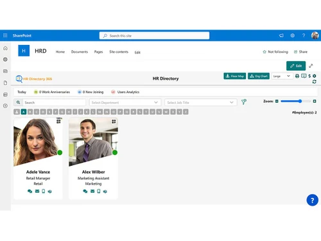Decrease zoom with minus button
The image size is (321, 241).
click(277, 101)
